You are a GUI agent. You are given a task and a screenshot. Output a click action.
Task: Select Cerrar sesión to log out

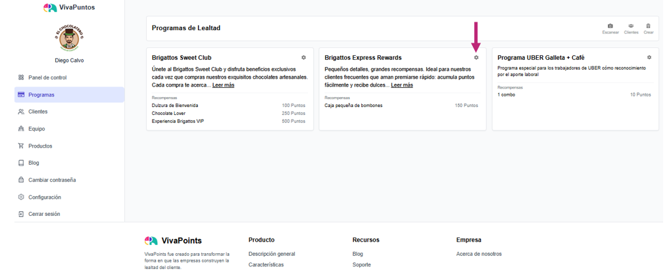click(x=69, y=214)
